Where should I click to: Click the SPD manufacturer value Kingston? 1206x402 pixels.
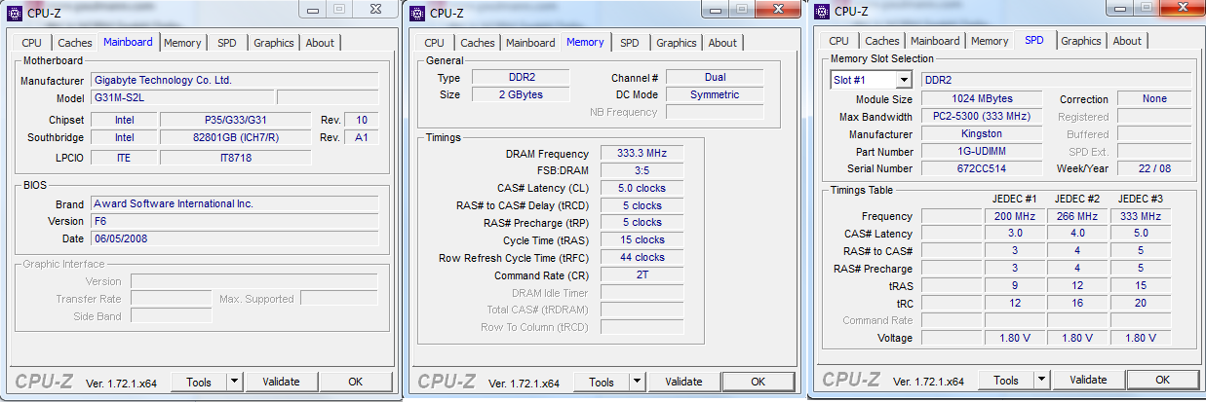point(982,133)
